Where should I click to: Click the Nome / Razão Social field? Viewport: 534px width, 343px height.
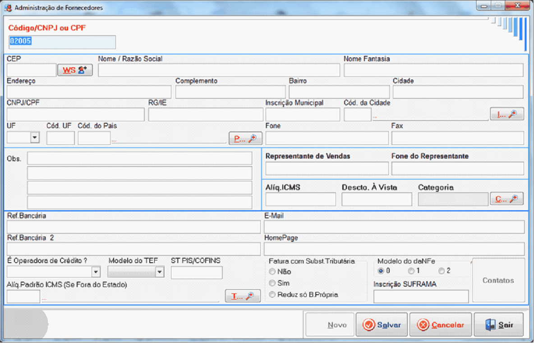(219, 70)
